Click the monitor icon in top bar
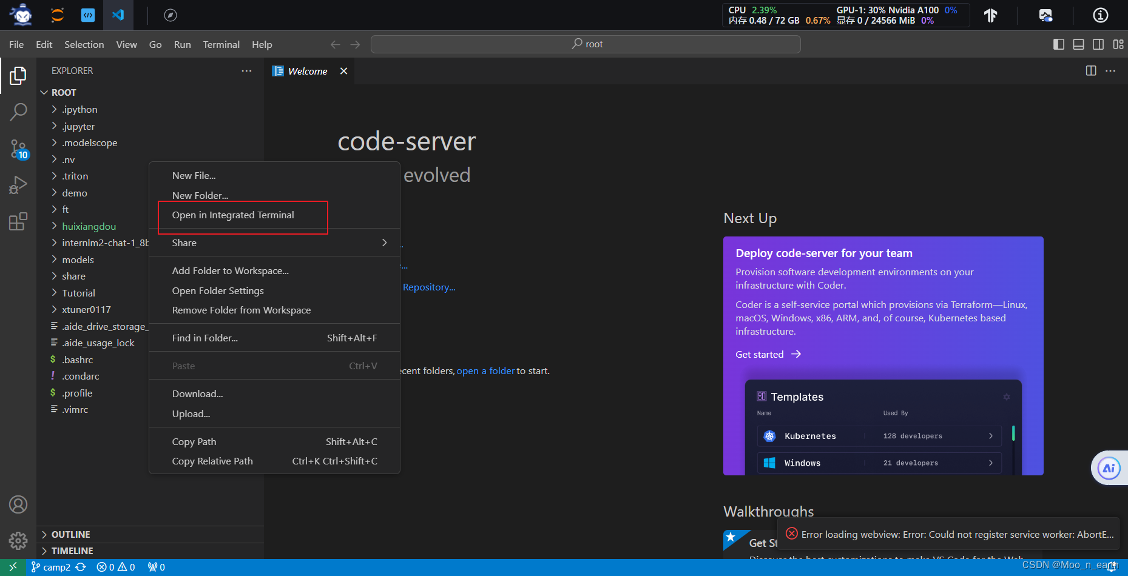 tap(1045, 15)
